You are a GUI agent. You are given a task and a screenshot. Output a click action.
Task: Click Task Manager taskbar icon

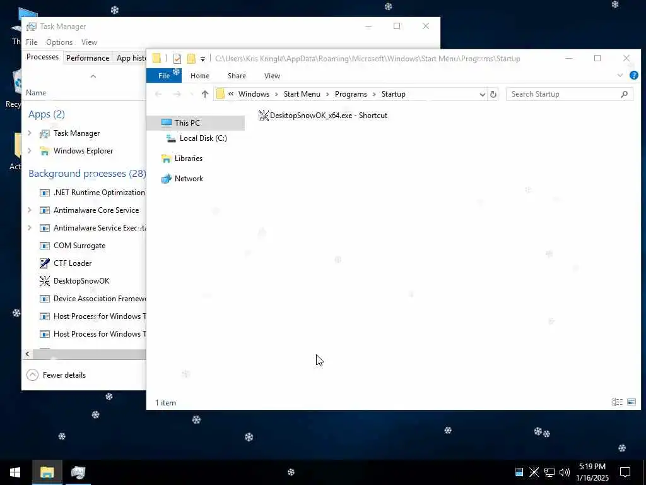tap(78, 472)
